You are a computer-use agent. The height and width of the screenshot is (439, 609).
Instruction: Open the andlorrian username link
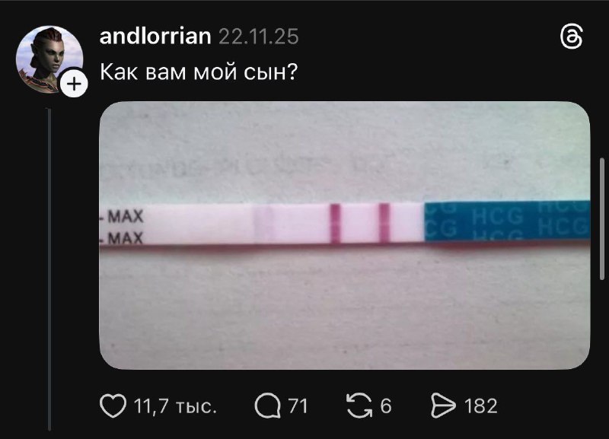tap(155, 36)
